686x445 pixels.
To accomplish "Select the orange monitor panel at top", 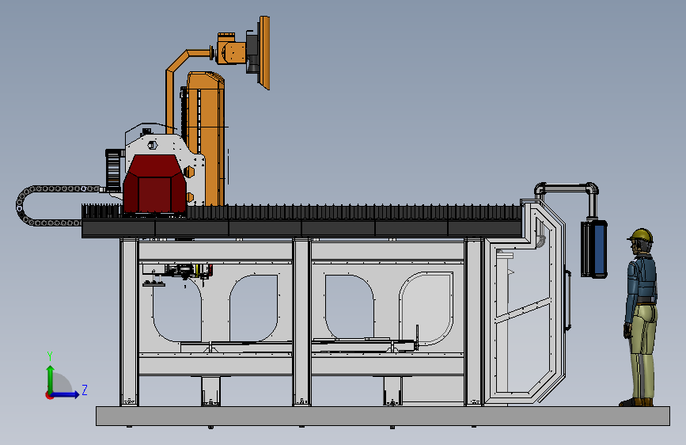I will (263, 52).
